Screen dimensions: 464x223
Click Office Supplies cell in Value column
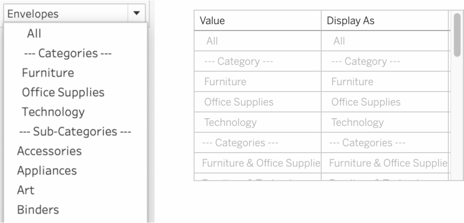click(x=239, y=102)
